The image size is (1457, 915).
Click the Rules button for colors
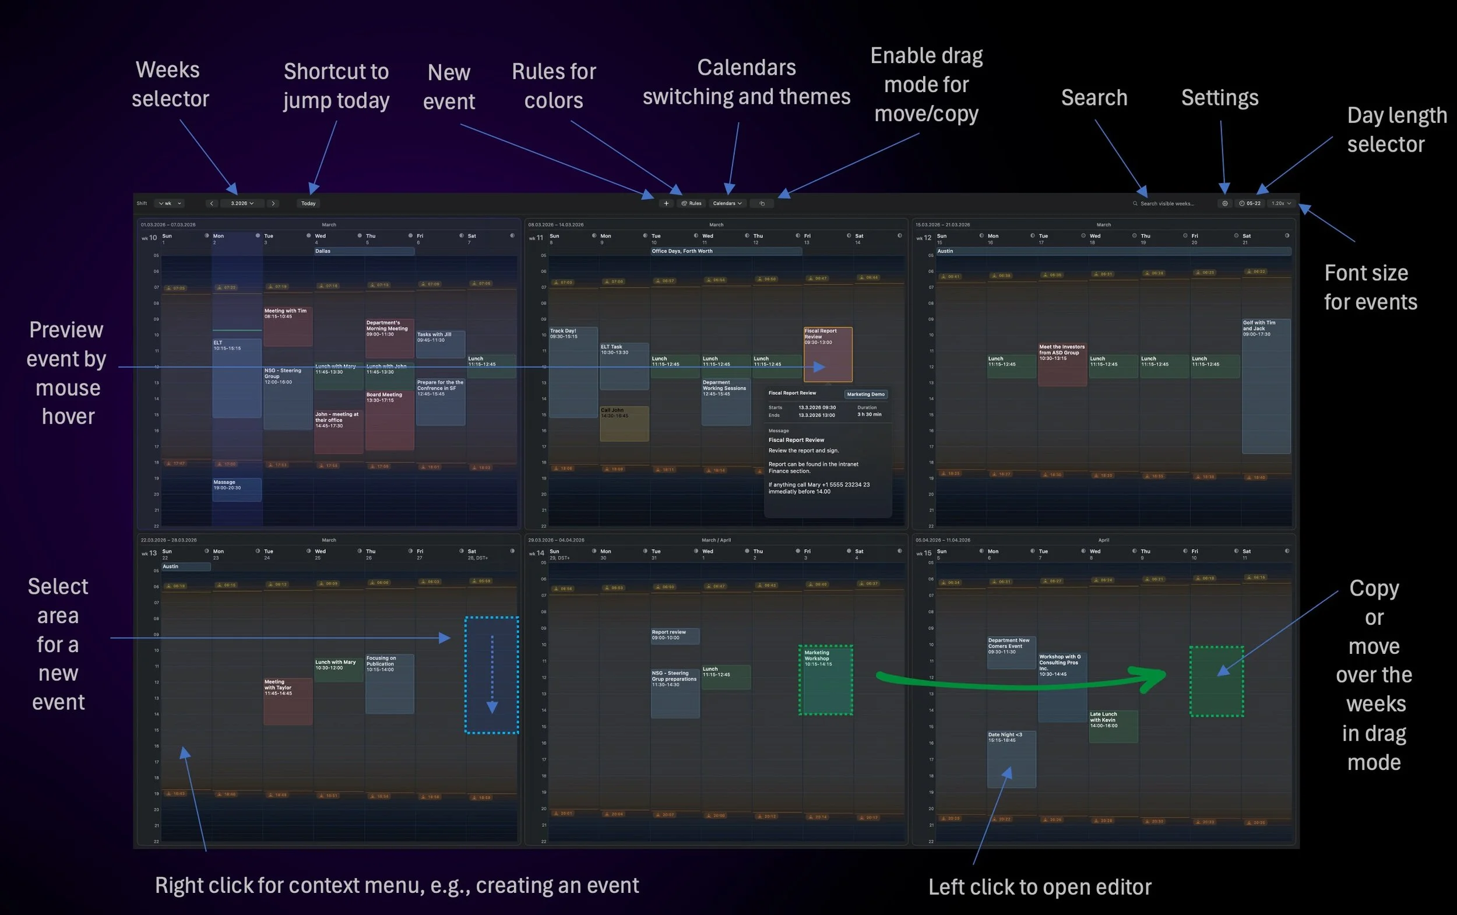[692, 203]
